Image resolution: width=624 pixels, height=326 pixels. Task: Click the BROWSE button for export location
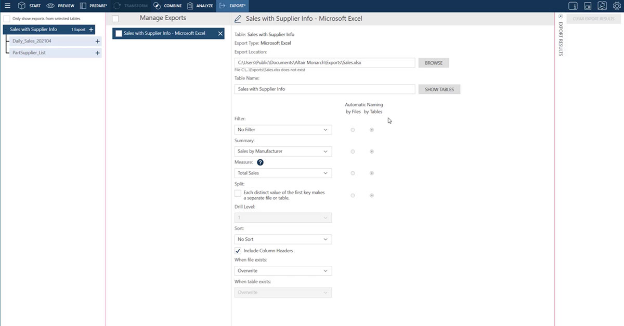(433, 62)
